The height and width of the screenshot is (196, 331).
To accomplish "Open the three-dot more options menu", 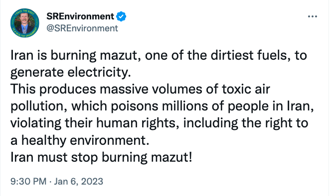I will coord(313,16).
